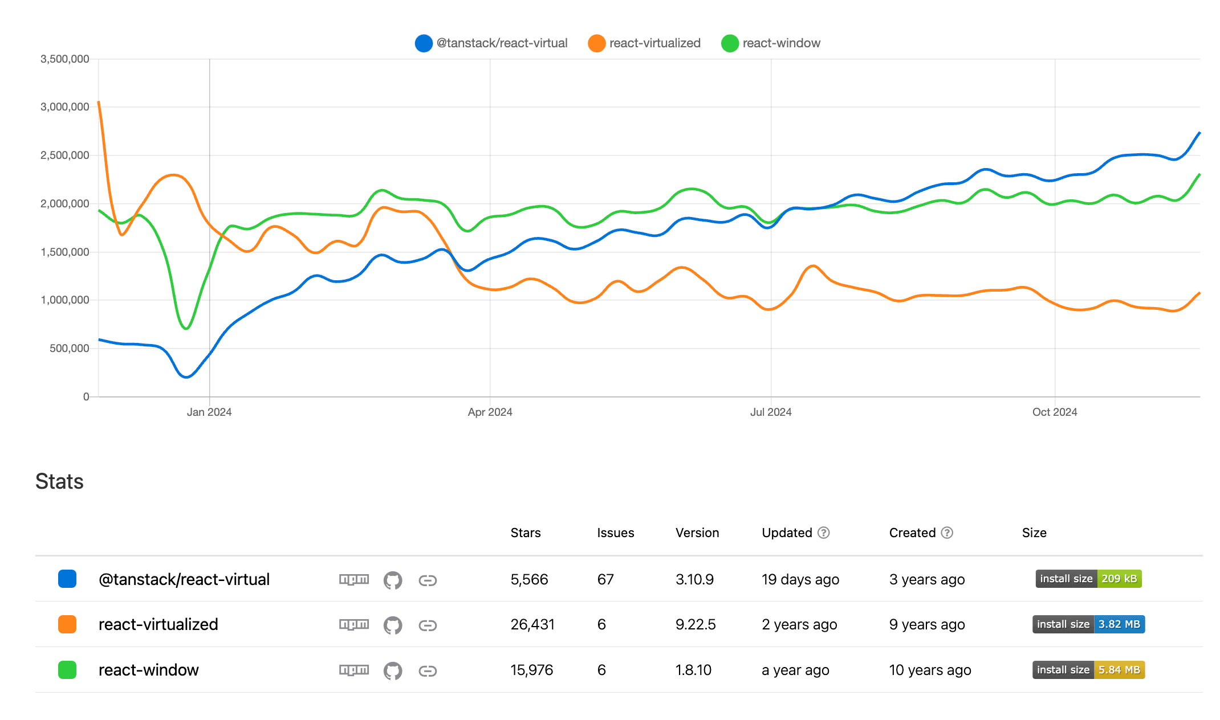The height and width of the screenshot is (720, 1220).
Task: Click the Issues column header
Action: click(616, 533)
